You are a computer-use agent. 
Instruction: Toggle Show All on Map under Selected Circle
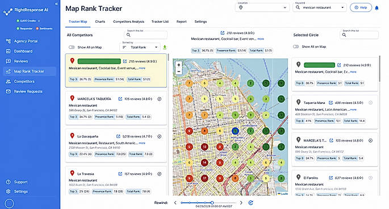coord(296,47)
